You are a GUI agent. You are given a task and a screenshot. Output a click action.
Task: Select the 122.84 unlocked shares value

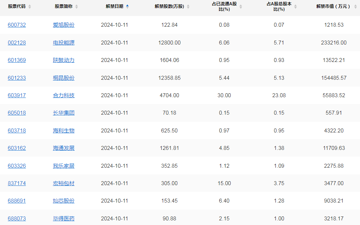(170, 25)
